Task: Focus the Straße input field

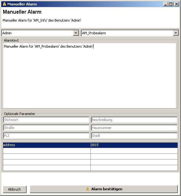Action: click(46, 128)
